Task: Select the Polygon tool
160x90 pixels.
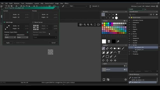Action: coord(111,52)
